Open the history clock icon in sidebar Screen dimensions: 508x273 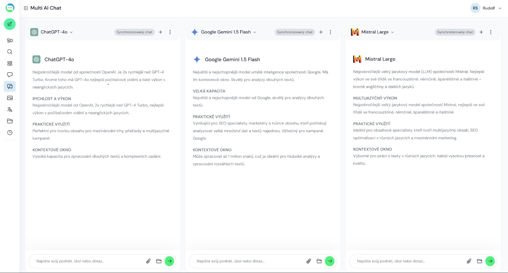[10, 133]
